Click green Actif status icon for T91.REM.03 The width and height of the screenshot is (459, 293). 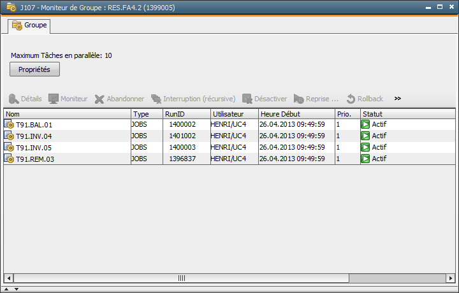click(365, 159)
